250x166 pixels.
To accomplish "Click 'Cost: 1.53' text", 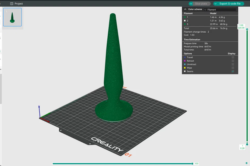I will pos(189,35).
